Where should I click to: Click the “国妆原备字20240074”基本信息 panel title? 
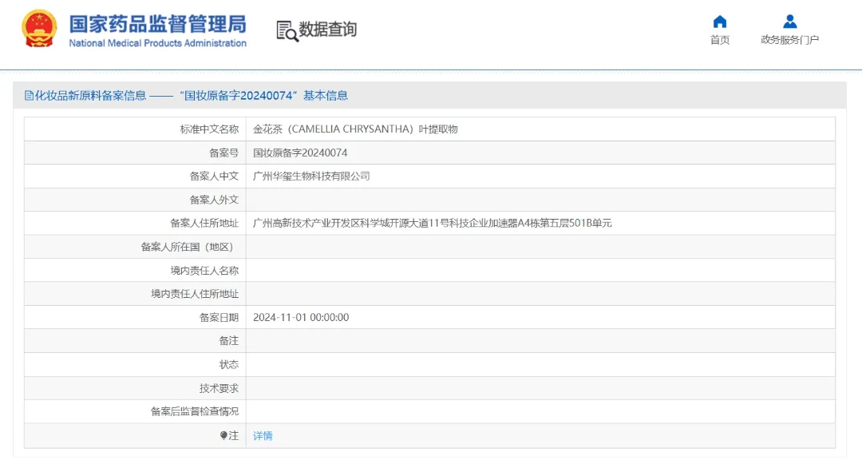[x=264, y=96]
